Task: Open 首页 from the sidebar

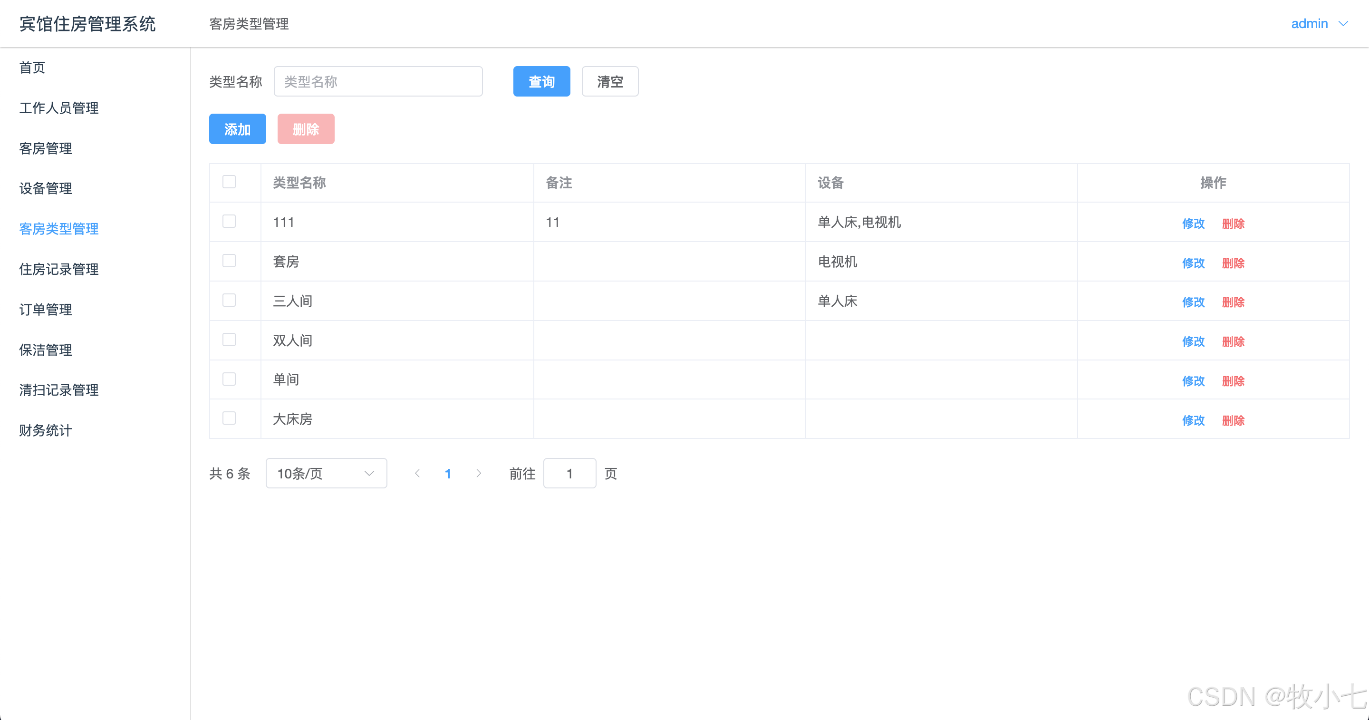Action: tap(32, 68)
